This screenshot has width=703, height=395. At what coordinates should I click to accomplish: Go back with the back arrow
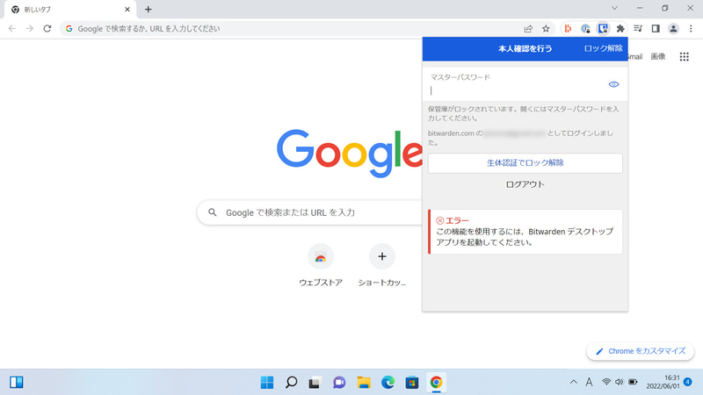[x=12, y=29]
